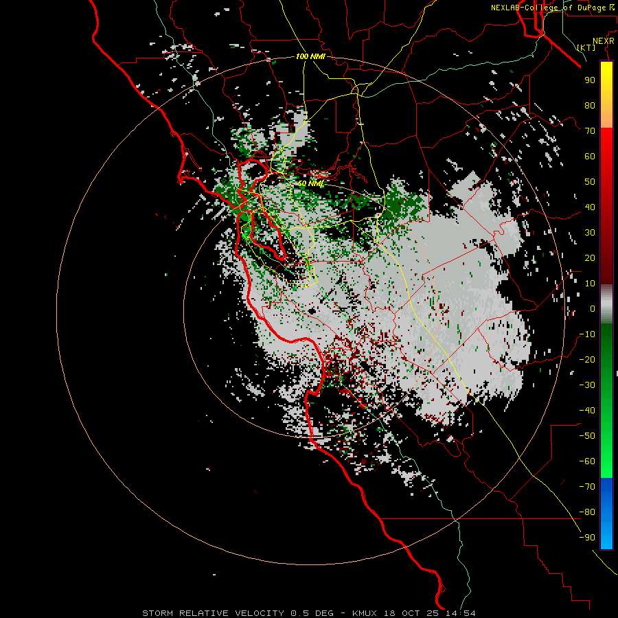Click the "STORM RELATIVE VELOCITY" caption text
The height and width of the screenshot is (618, 618).
pos(214,613)
